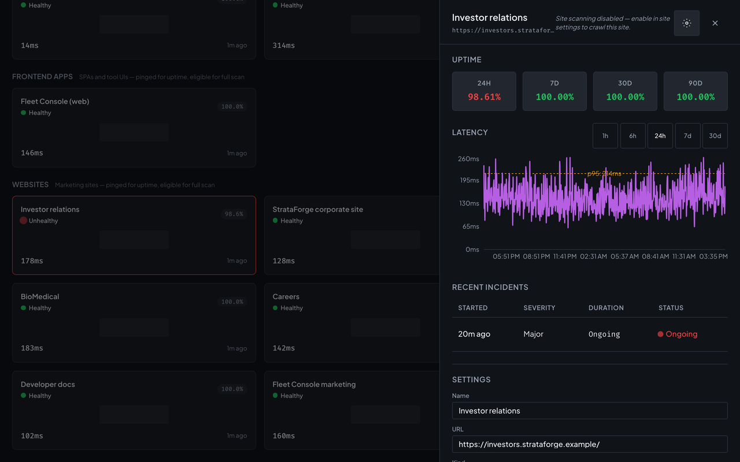Click the RECENT INCIDENTS heading

[490, 287]
